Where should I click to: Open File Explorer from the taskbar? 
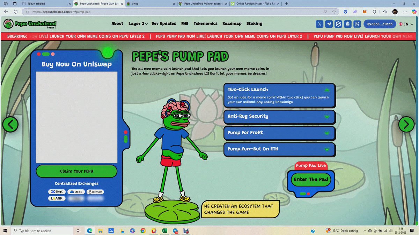100,230
